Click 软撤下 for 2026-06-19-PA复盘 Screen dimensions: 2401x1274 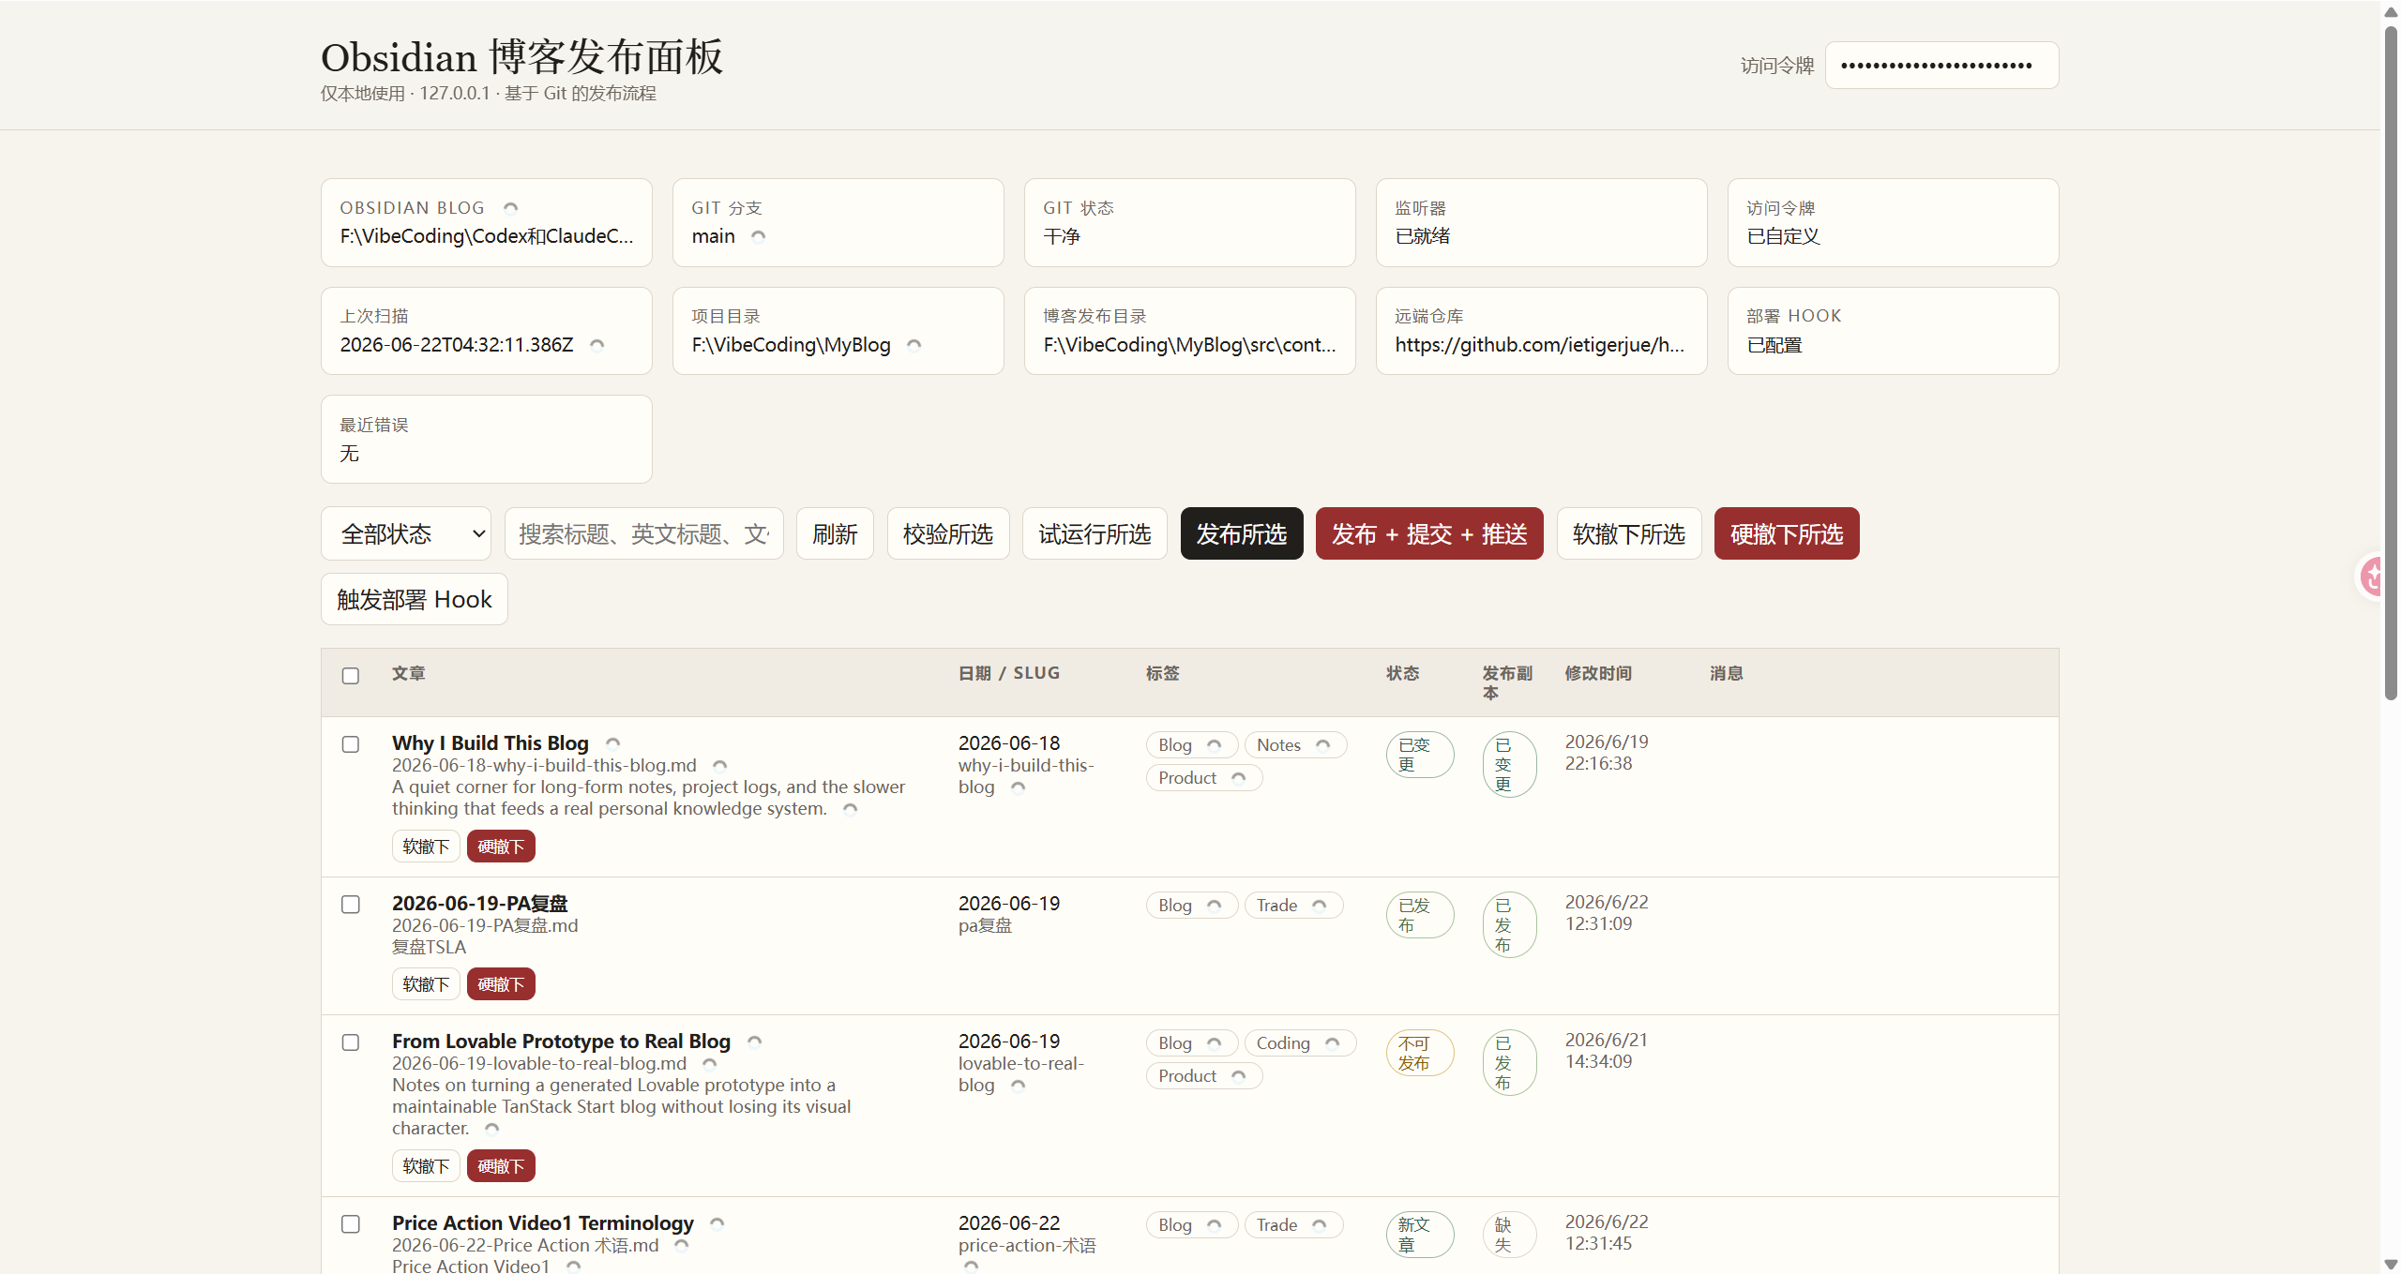coord(426,984)
